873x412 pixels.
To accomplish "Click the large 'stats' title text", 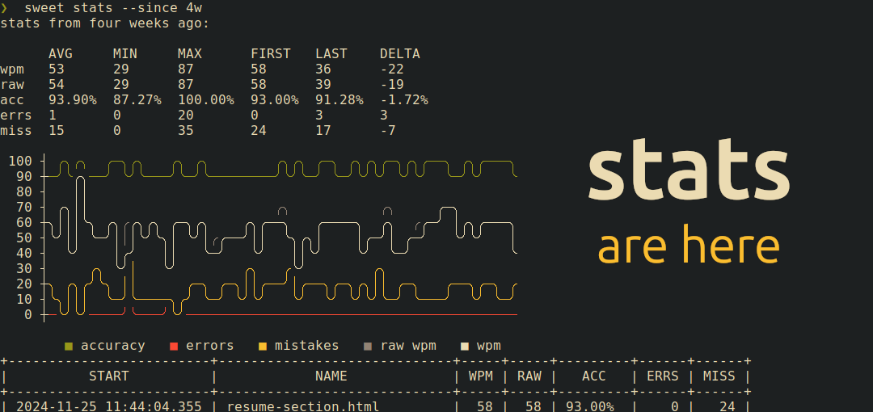I will point(688,172).
